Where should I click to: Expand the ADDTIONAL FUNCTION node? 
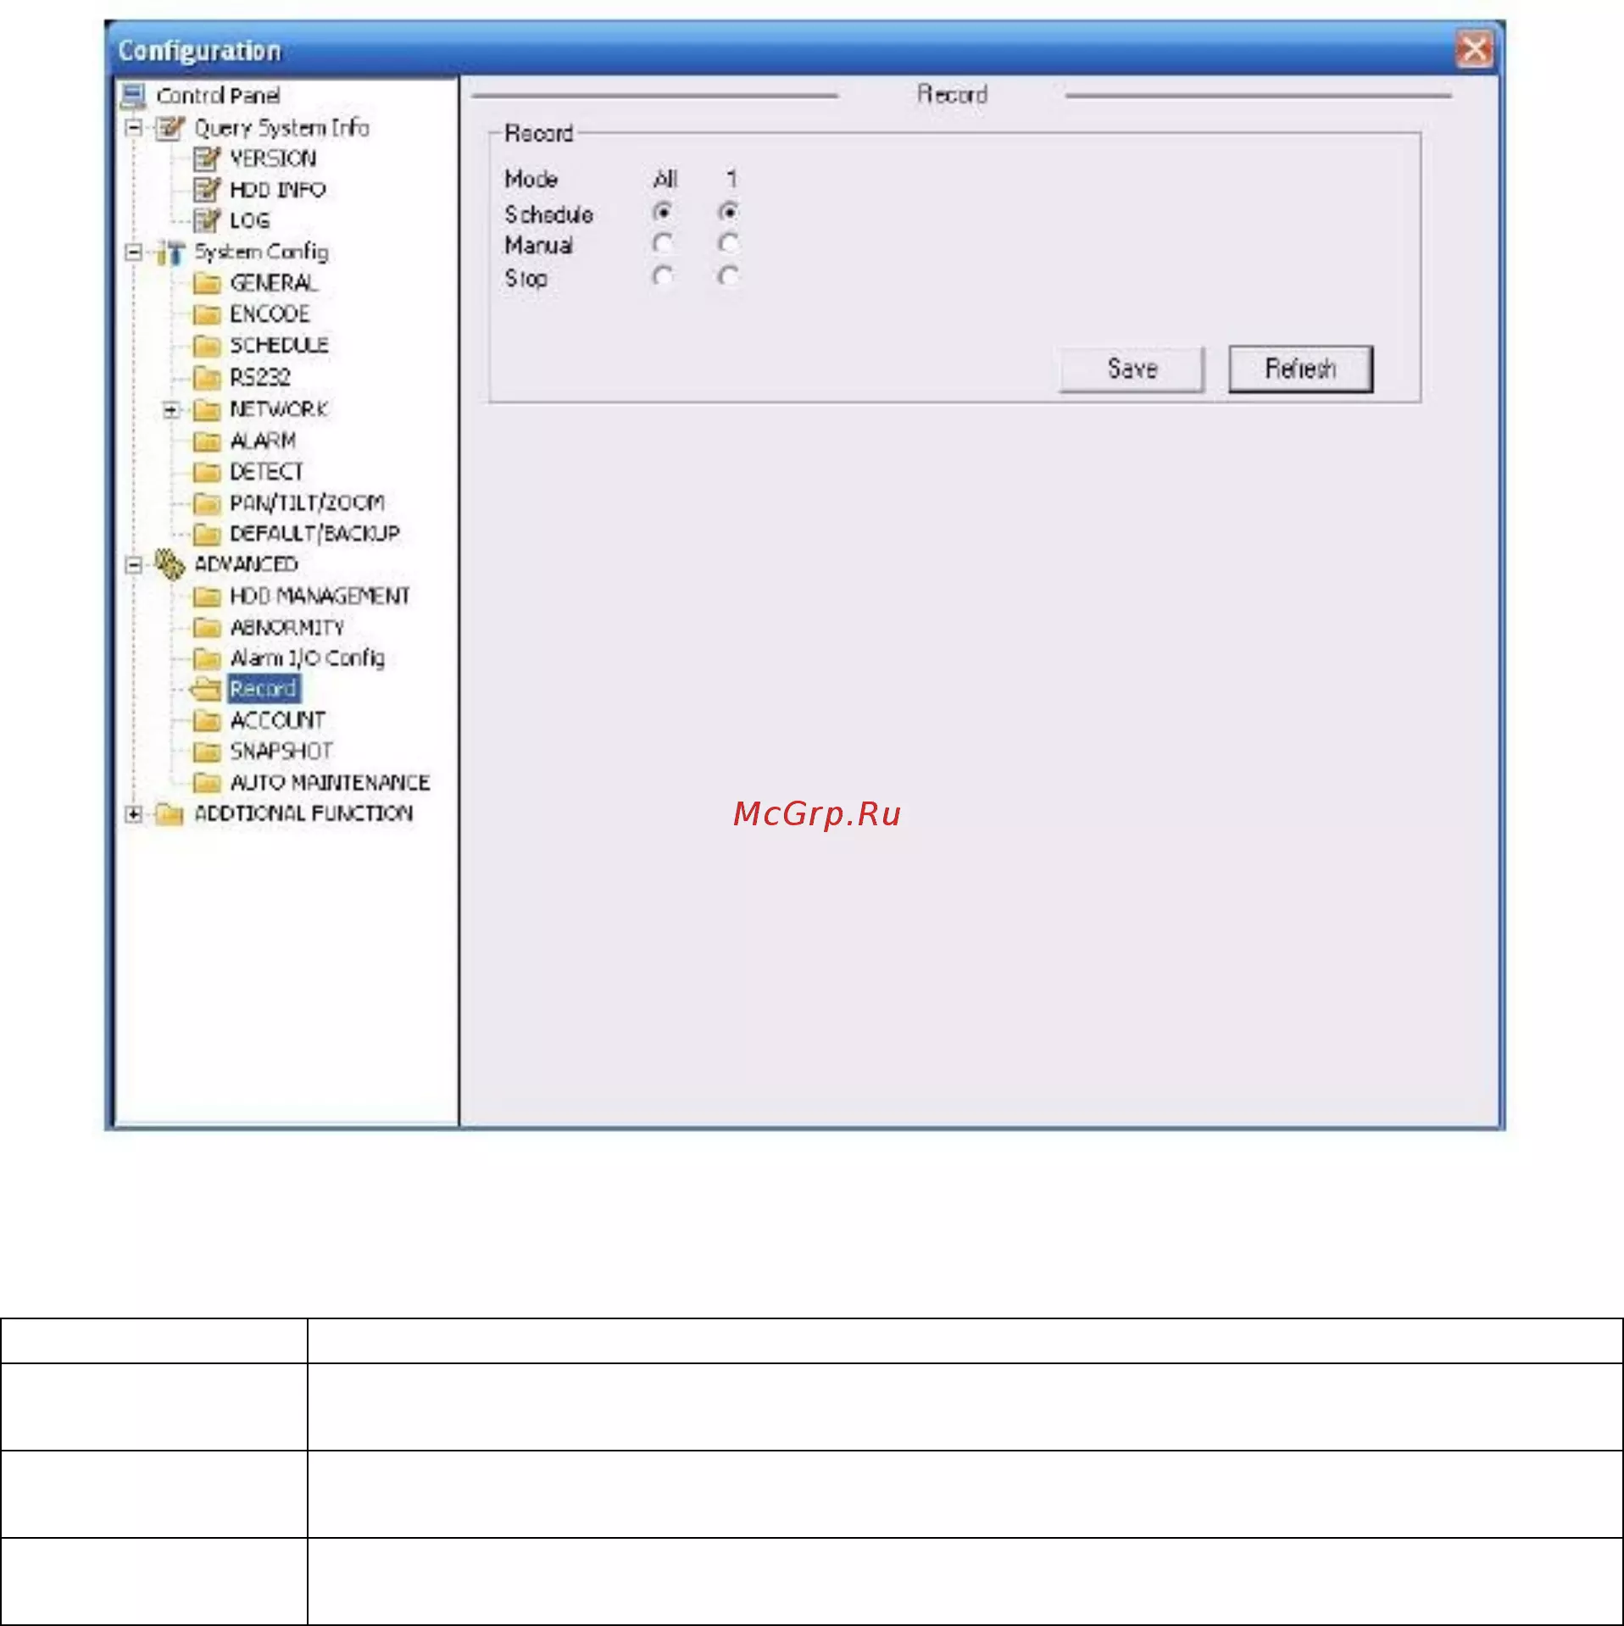[133, 814]
